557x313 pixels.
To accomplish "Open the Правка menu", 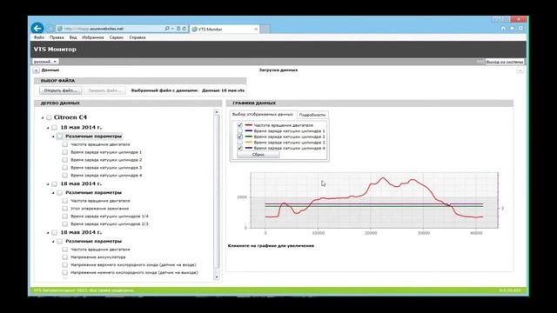I will point(57,37).
